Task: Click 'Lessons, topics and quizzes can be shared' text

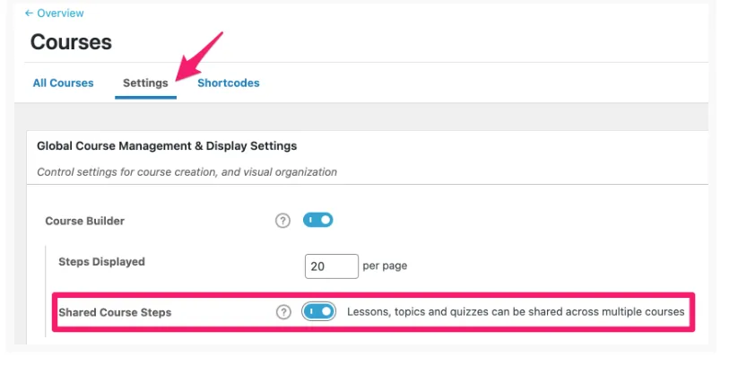Action: coord(516,311)
